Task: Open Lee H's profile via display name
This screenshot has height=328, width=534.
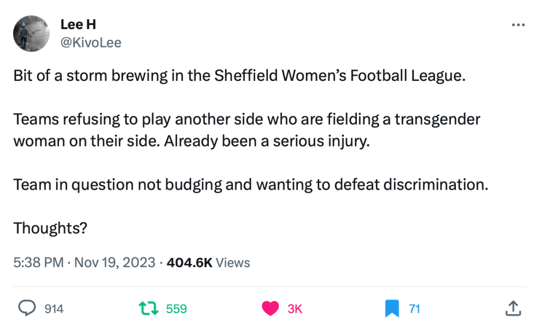Action: [78, 24]
